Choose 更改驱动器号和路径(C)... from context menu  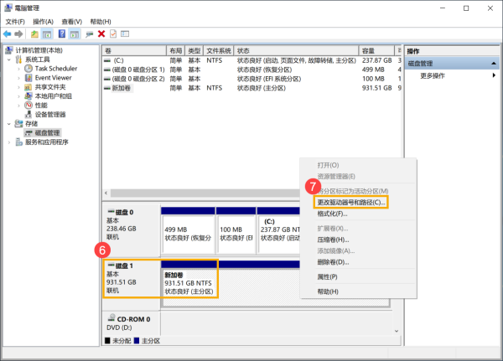coord(351,203)
